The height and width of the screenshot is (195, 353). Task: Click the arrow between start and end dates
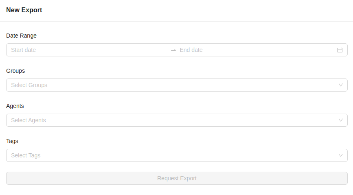click(173, 50)
